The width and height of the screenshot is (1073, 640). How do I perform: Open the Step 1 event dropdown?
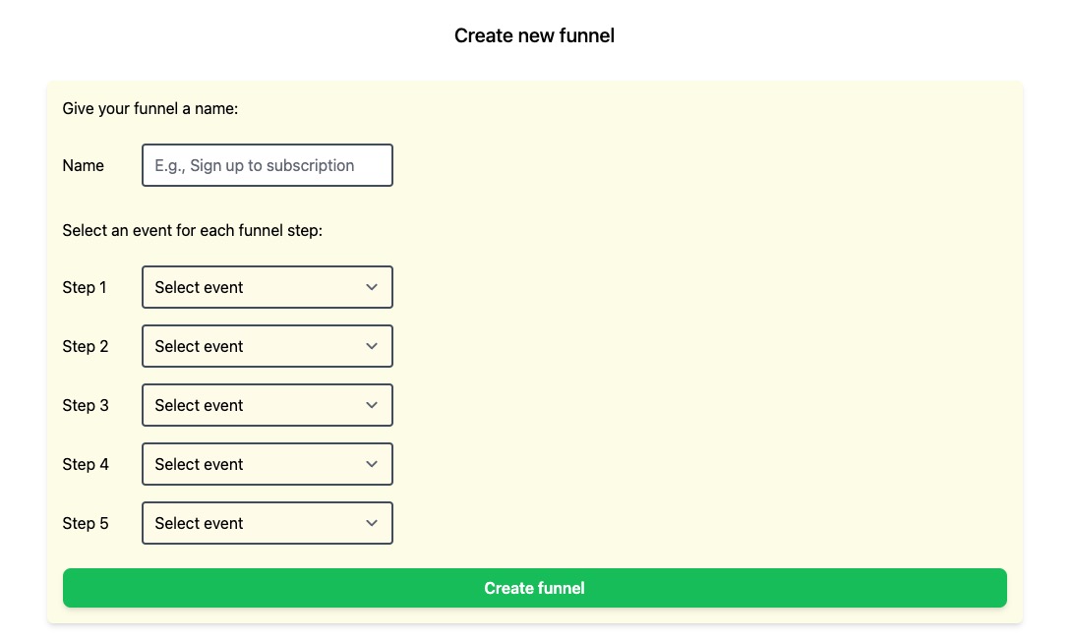(x=267, y=287)
